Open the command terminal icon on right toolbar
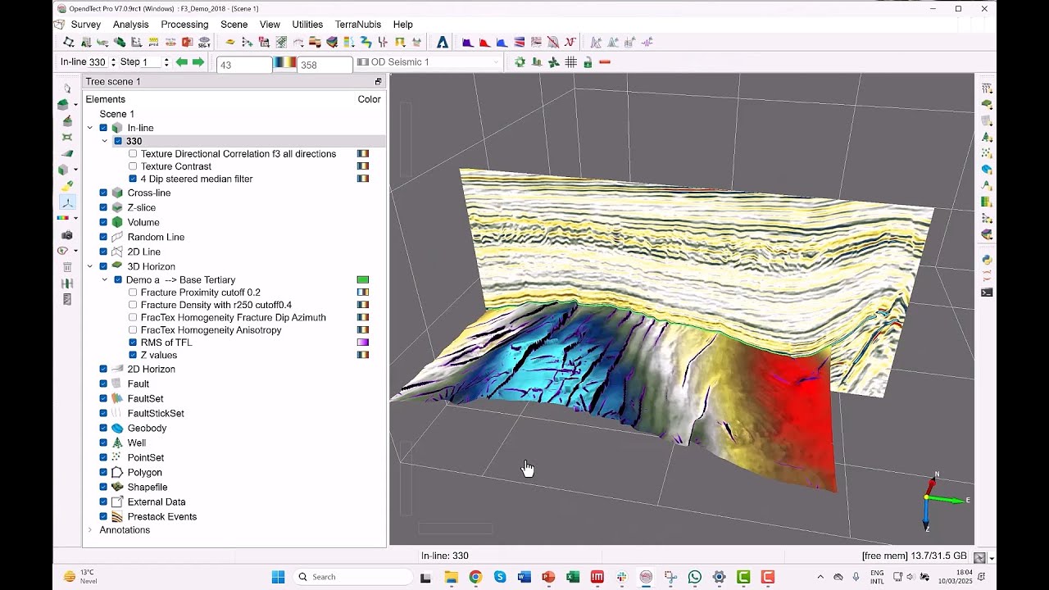The width and height of the screenshot is (1049, 590). pyautogui.click(x=987, y=293)
